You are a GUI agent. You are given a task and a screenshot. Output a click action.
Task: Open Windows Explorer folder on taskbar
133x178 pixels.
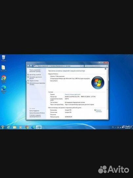point(15,127)
